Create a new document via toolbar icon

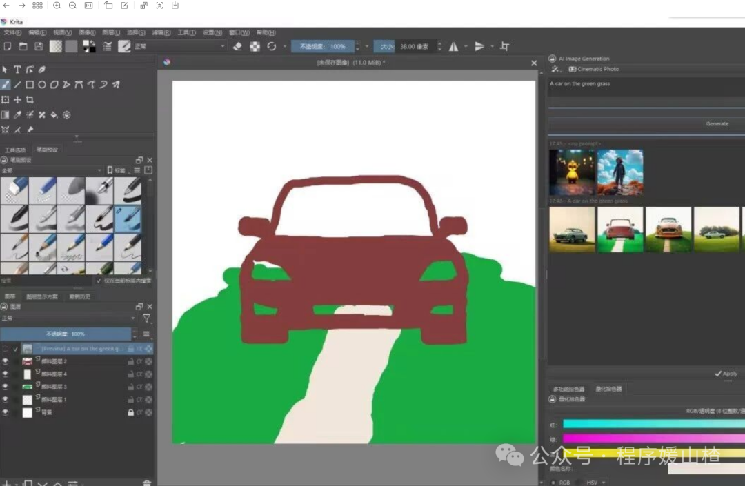tap(7, 46)
